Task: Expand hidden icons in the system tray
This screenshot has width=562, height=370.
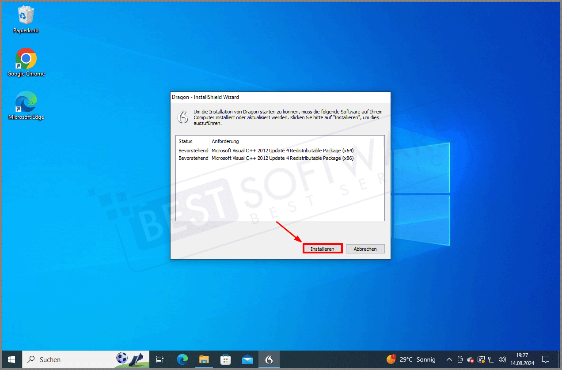Action: tap(449, 359)
